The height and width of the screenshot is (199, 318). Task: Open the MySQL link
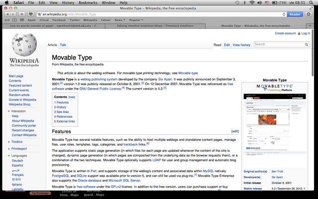coord(208,171)
